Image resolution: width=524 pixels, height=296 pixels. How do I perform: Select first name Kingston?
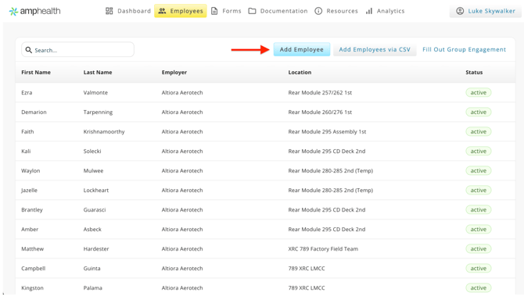[32, 287]
